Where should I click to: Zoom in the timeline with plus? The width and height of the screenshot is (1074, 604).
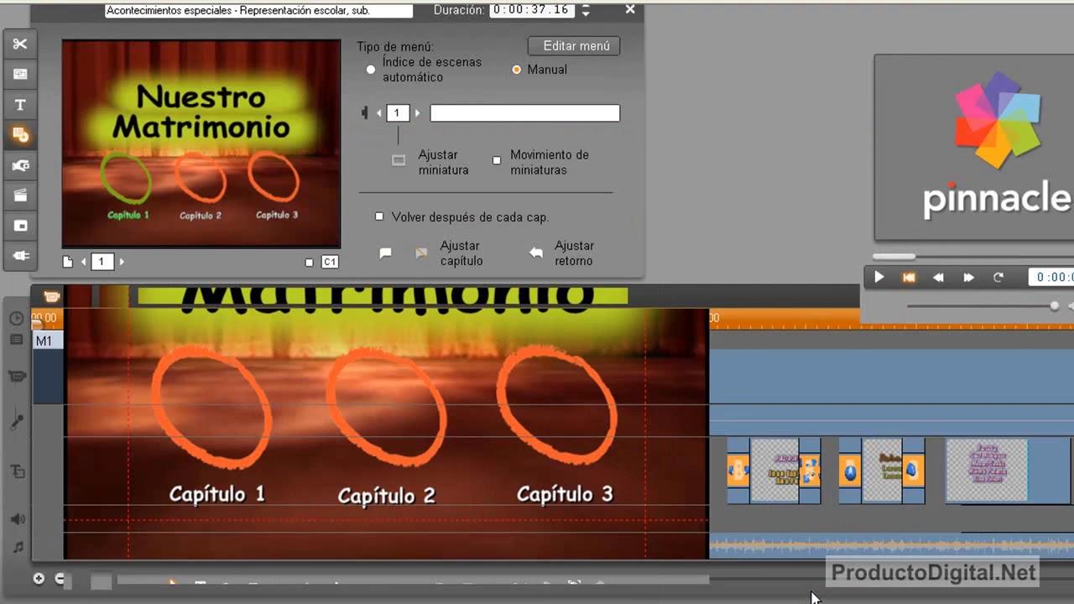pyautogui.click(x=39, y=579)
